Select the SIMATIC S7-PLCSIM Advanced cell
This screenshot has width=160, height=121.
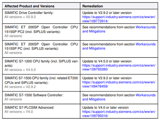tap(41, 111)
